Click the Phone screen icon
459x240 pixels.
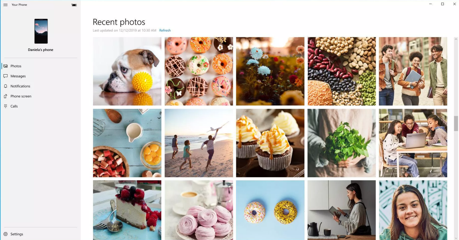coord(5,96)
